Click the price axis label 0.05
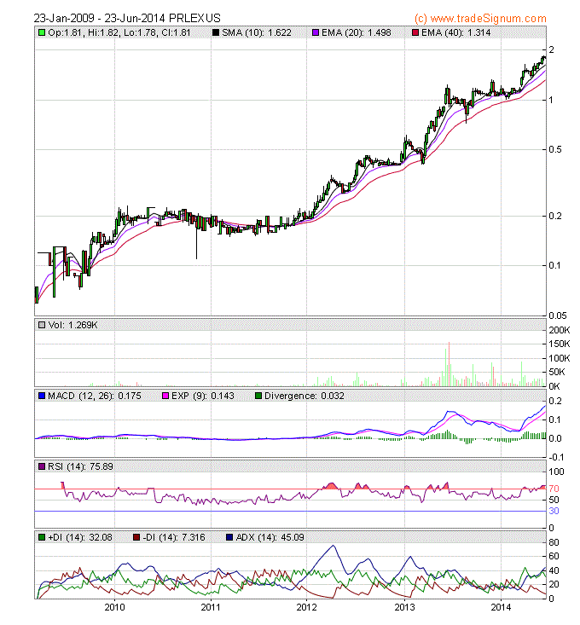580x625 pixels. tap(558, 315)
